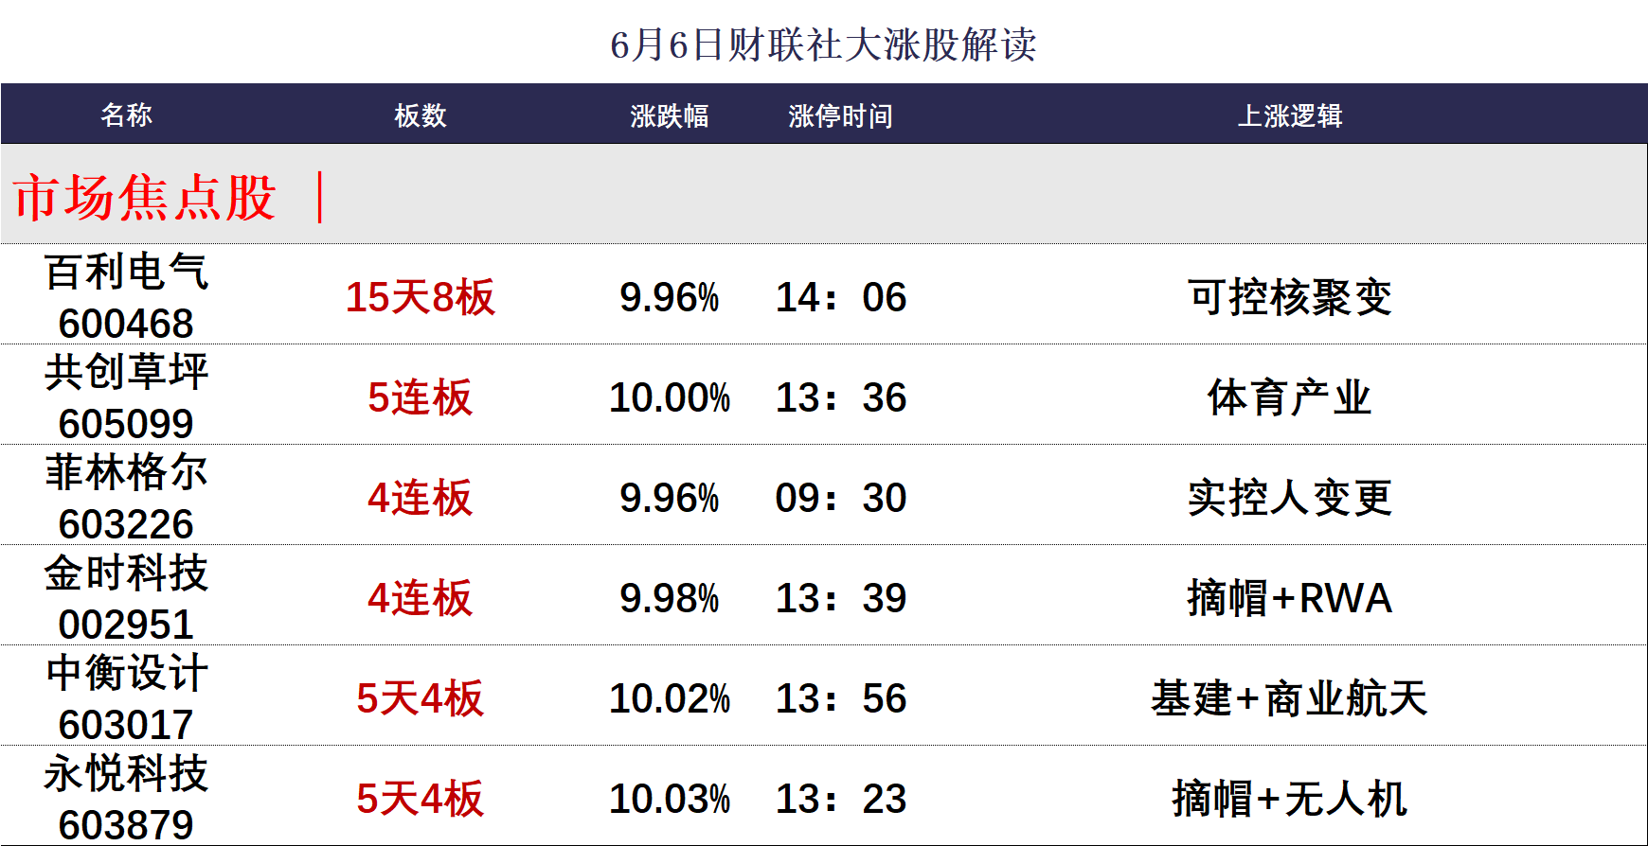
Task: Click limit-up time 14:06
Action: click(841, 297)
